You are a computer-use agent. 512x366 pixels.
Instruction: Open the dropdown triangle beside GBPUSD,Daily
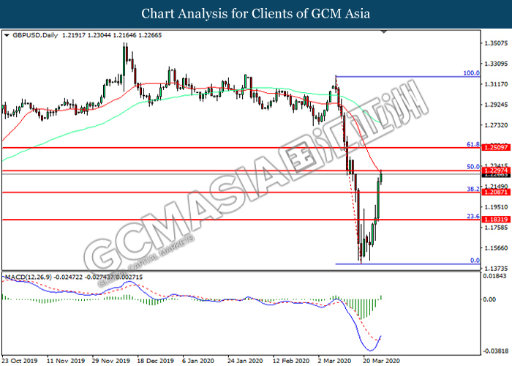point(7,35)
